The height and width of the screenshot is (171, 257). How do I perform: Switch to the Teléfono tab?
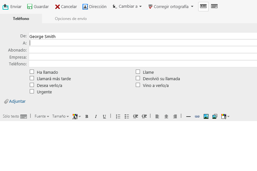(21, 19)
